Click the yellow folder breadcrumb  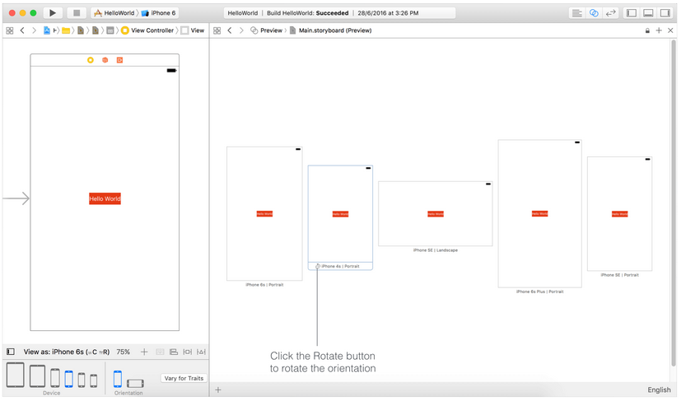pos(66,30)
